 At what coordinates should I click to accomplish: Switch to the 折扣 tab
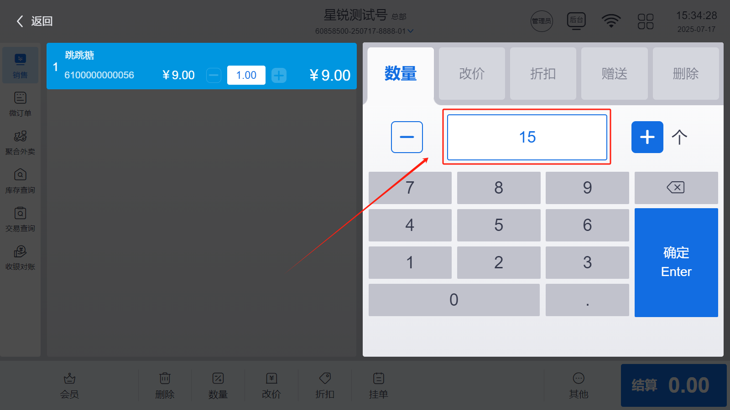(543, 74)
